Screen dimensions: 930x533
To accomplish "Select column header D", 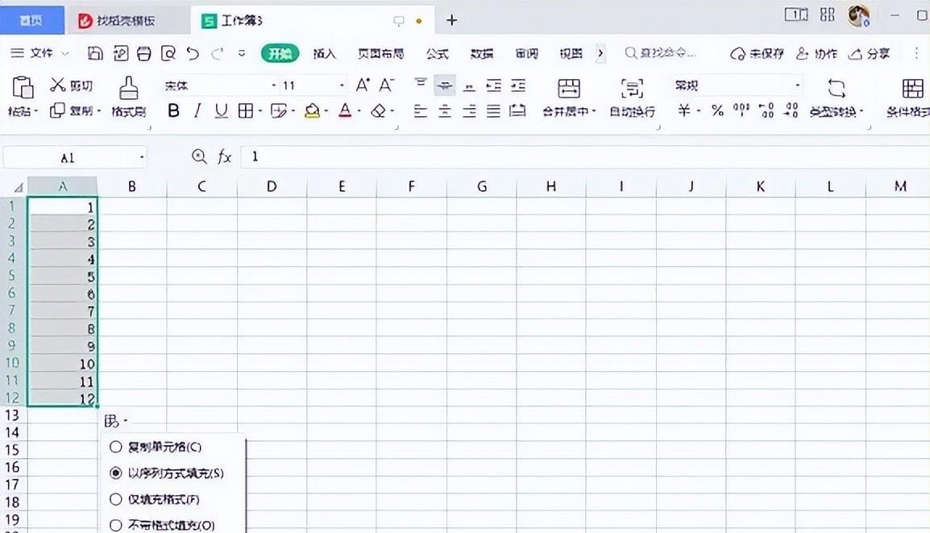I will (272, 186).
